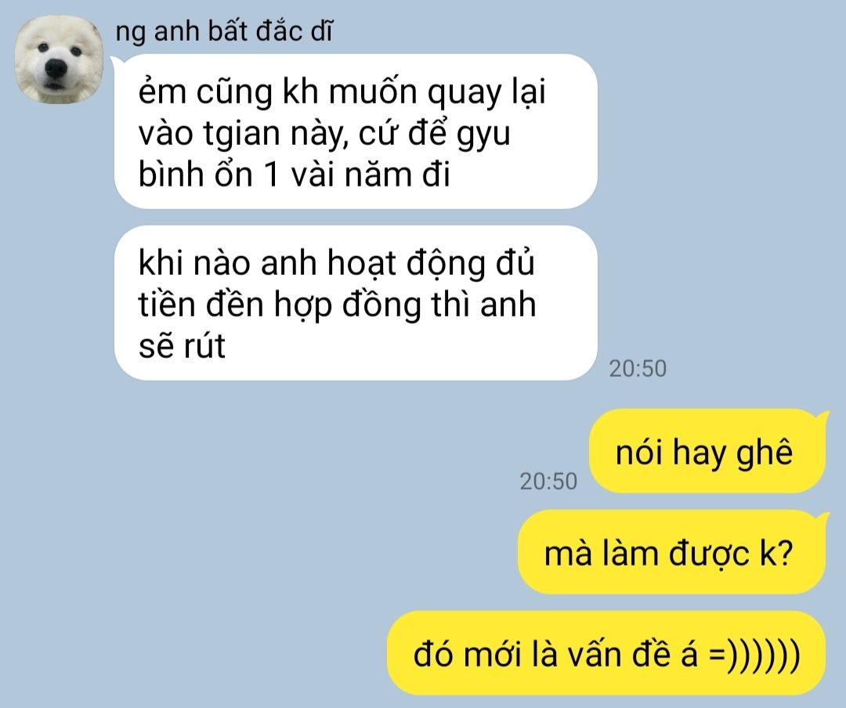The image size is (846, 708).
Task: Tap the 20:50 timestamp beside the white bubble
Action: [638, 369]
